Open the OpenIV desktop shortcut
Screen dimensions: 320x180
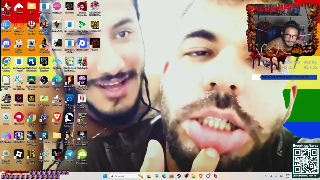click(31, 45)
